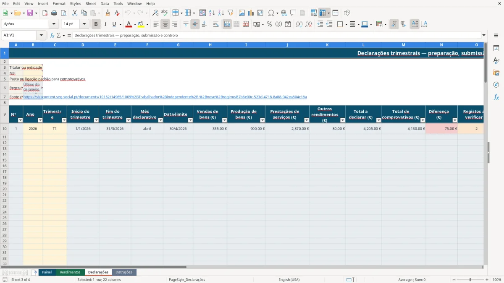Print the spreadsheet
This screenshot has width=504, height=283.
[55, 13]
